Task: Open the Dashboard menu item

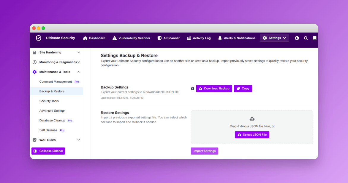Action: (94, 38)
